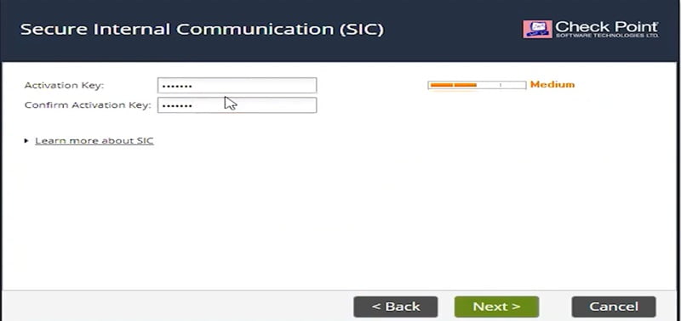
Task: Focus the Activation Key input field
Action: 237,85
